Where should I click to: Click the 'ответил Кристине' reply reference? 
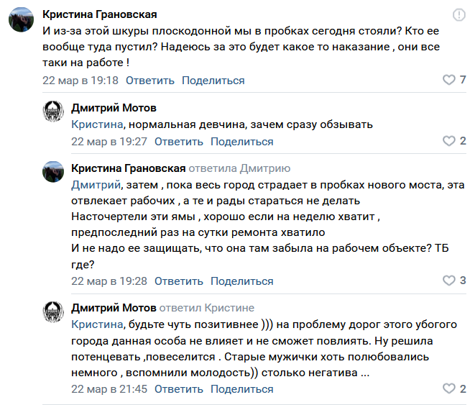tap(207, 308)
